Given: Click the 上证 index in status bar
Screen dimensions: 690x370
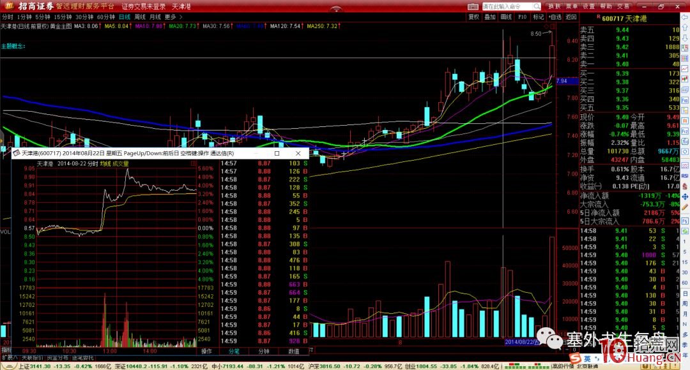Looking at the screenshot, I should click(x=65, y=366).
